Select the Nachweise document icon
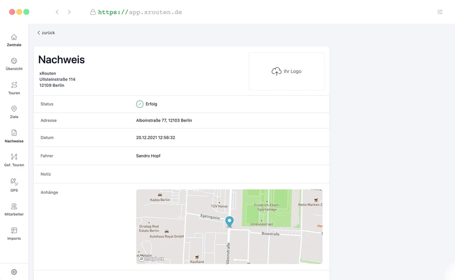The height and width of the screenshot is (280, 455). click(x=14, y=133)
